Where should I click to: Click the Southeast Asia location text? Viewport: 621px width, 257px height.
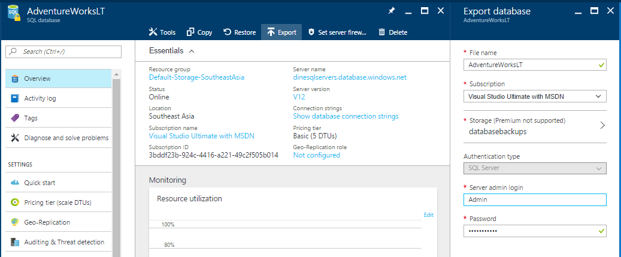pos(171,116)
